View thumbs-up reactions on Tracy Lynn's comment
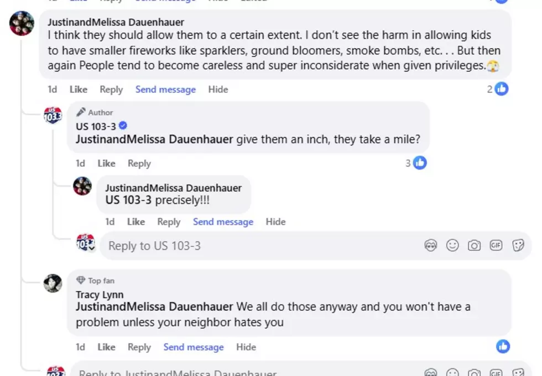 tap(503, 346)
